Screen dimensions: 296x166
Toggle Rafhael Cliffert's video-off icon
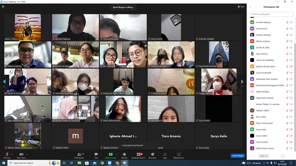tap(291, 111)
